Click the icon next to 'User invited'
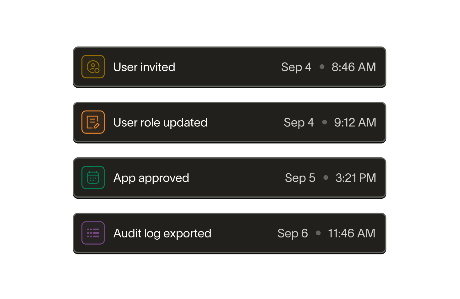This screenshot has width=460, height=299. click(x=93, y=67)
